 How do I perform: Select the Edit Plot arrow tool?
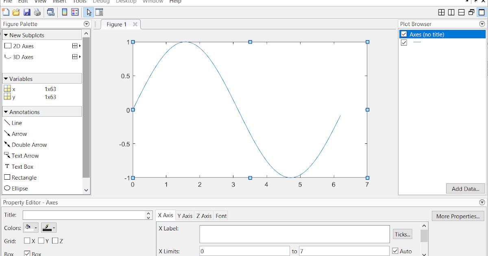click(x=89, y=12)
